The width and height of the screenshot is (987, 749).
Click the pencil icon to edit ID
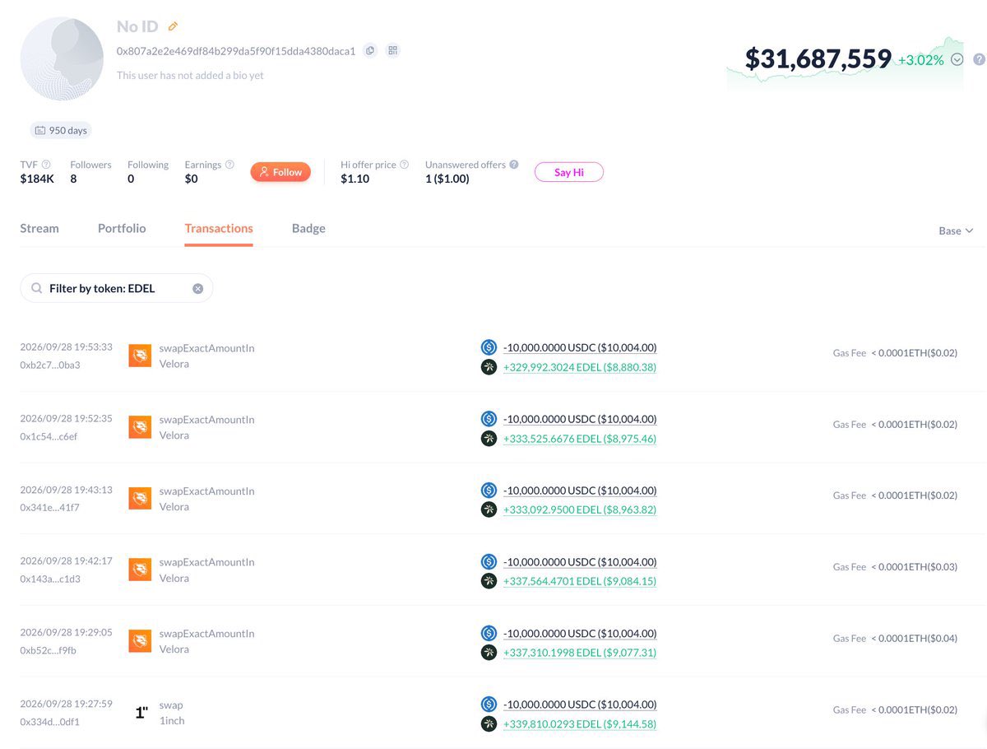pos(173,26)
